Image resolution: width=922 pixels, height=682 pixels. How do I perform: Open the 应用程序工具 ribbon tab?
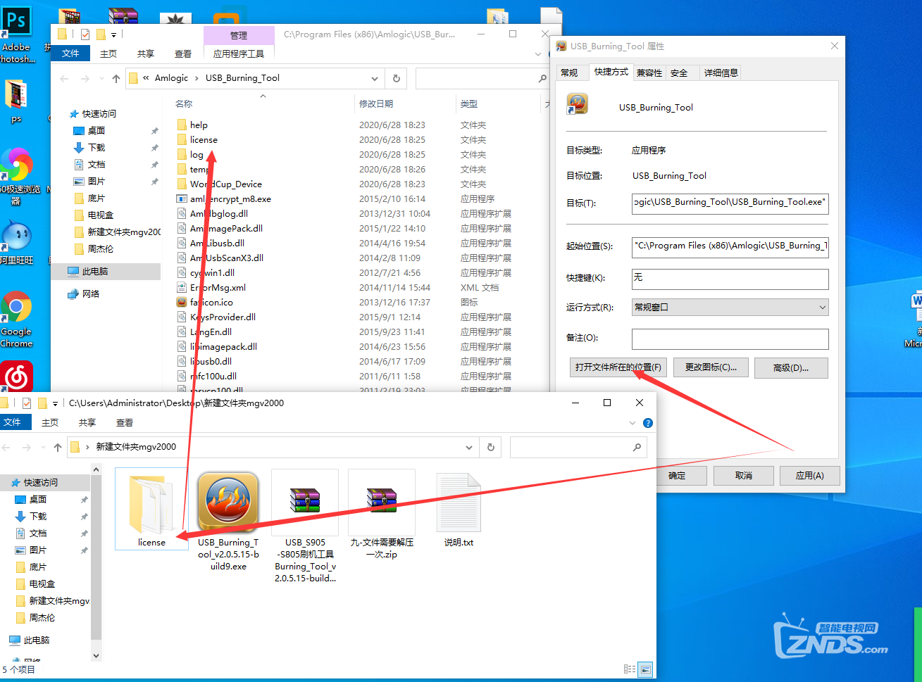click(x=239, y=53)
